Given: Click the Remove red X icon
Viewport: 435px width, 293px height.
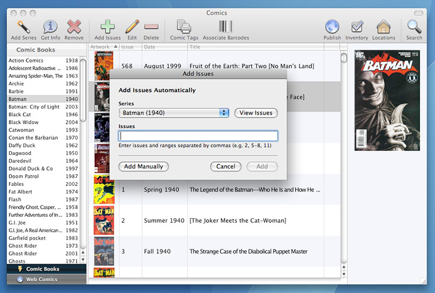Looking at the screenshot, I should [74, 27].
